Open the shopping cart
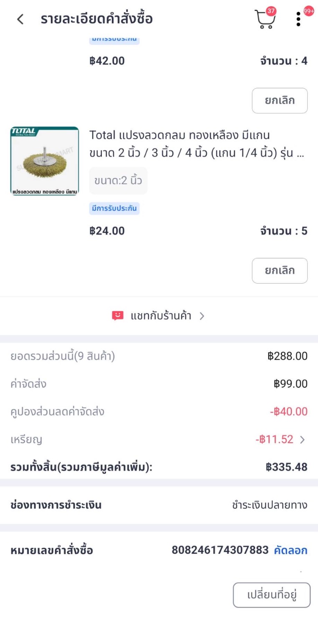This screenshot has height=619, width=318. pyautogui.click(x=264, y=20)
